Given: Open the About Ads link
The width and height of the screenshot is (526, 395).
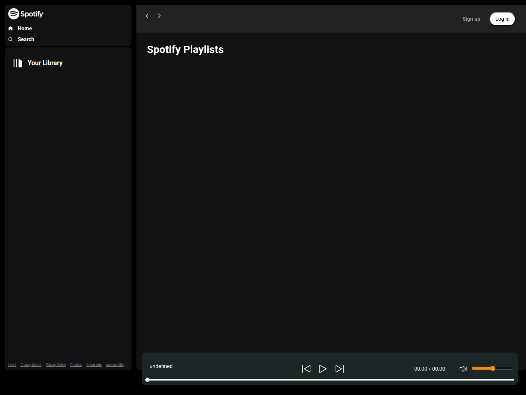Looking at the screenshot, I should click(94, 365).
